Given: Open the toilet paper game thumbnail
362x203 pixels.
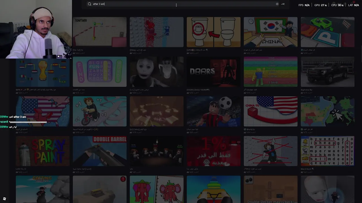Looking at the screenshot, I should coord(214,32).
